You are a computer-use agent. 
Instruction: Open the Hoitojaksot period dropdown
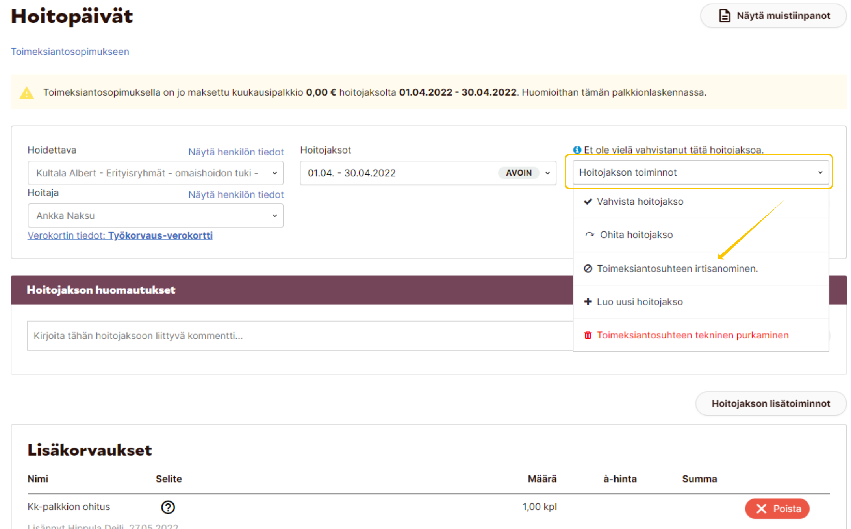[428, 173]
